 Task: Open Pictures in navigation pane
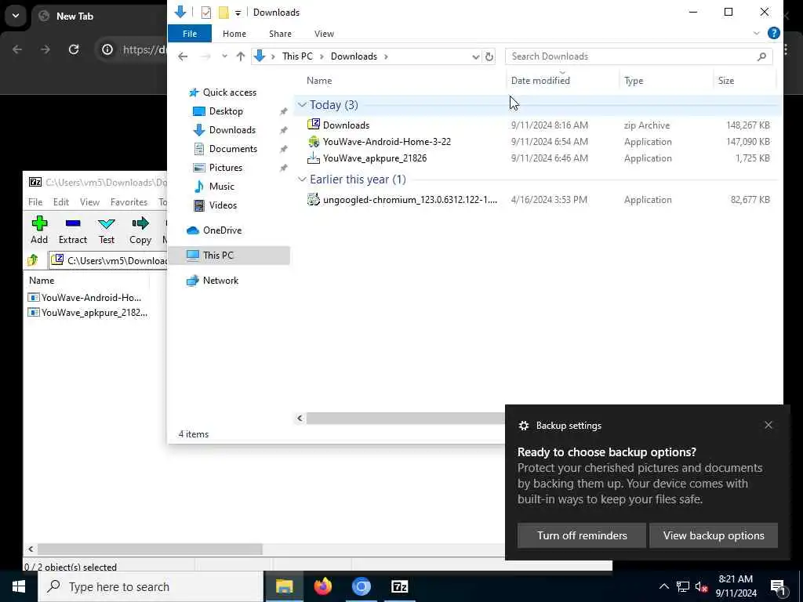(225, 168)
